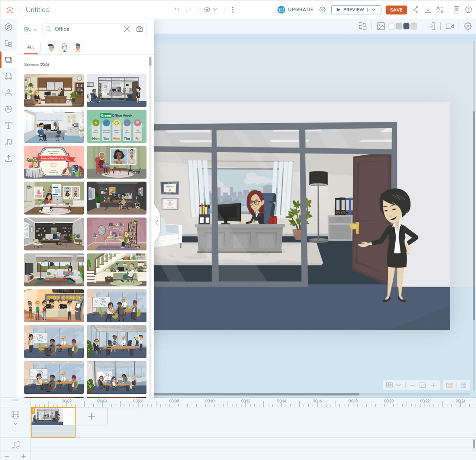Filter by outlined whiteboard character style
Viewport: 476px width, 460px height.
64,47
